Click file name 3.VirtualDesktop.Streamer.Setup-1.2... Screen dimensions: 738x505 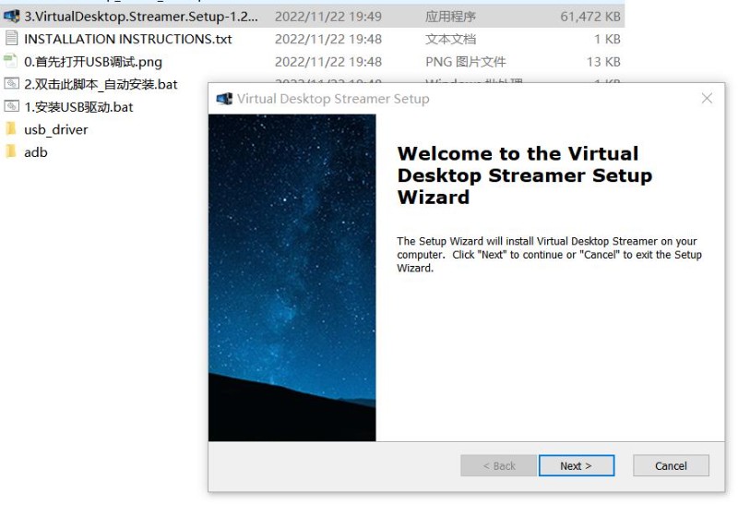click(141, 17)
